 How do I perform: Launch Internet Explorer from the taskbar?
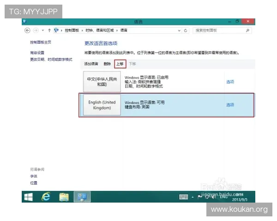click(46, 197)
